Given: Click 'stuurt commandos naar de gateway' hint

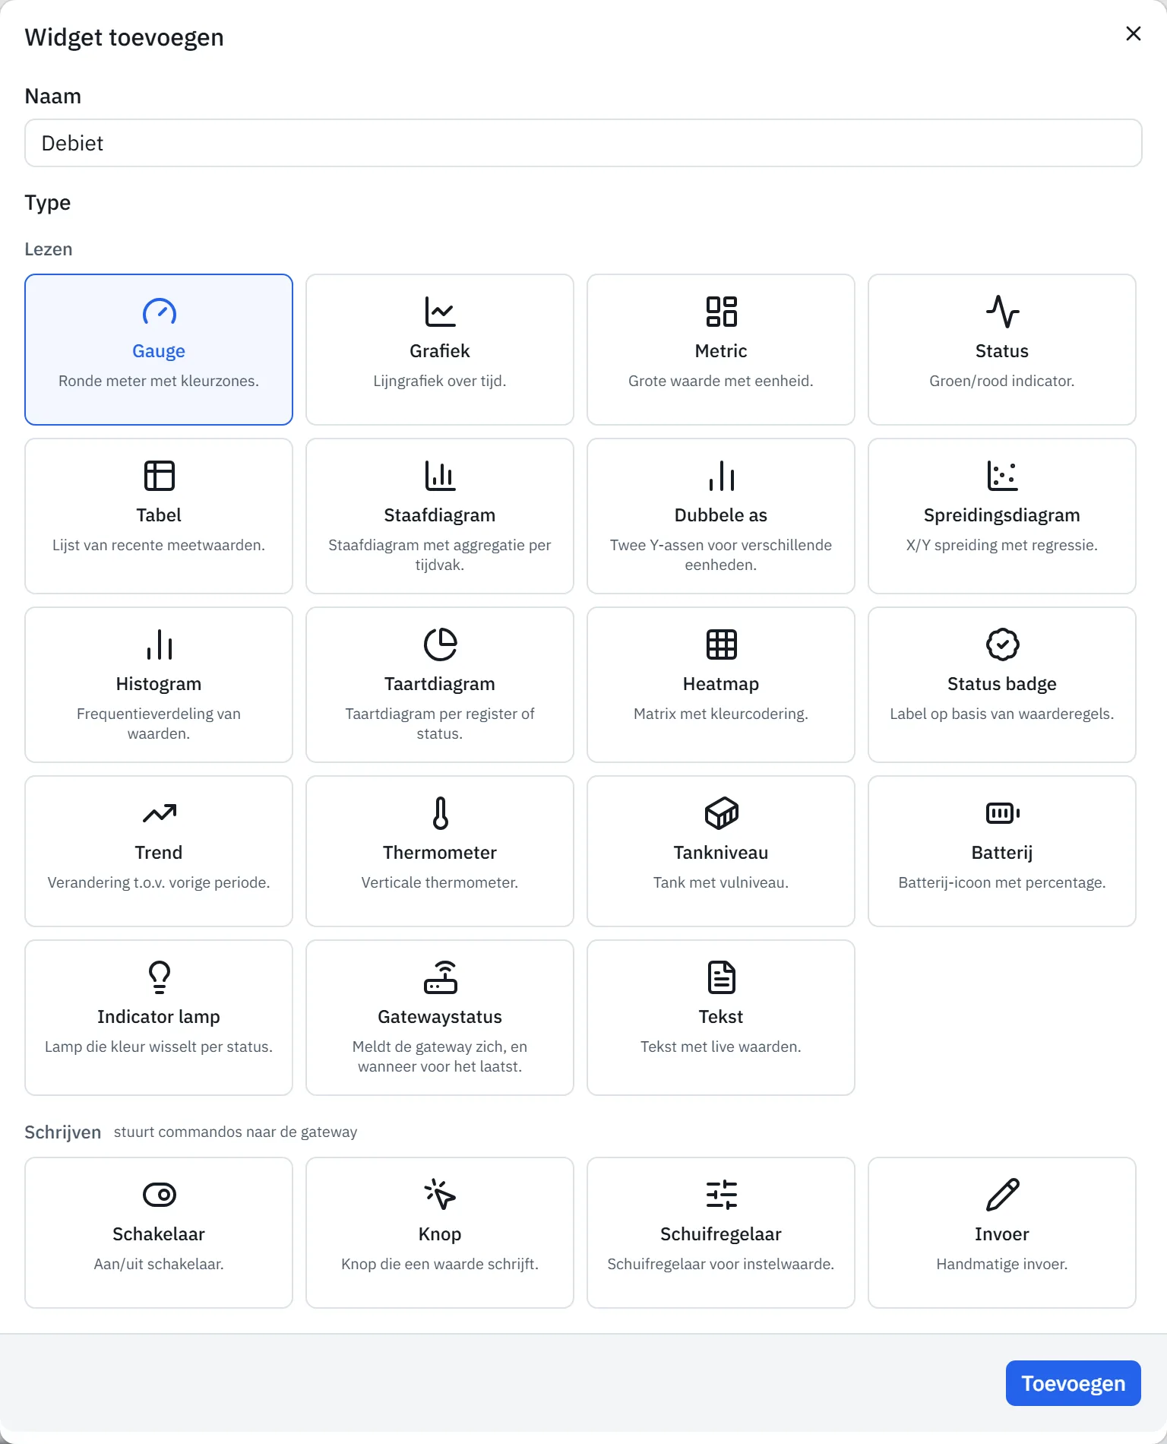Looking at the screenshot, I should pos(236,1132).
